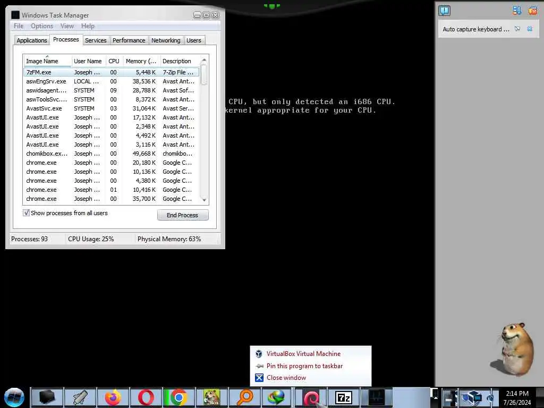The width and height of the screenshot is (544, 408).
Task: Sort by User Name column header
Action: pyautogui.click(x=88, y=61)
